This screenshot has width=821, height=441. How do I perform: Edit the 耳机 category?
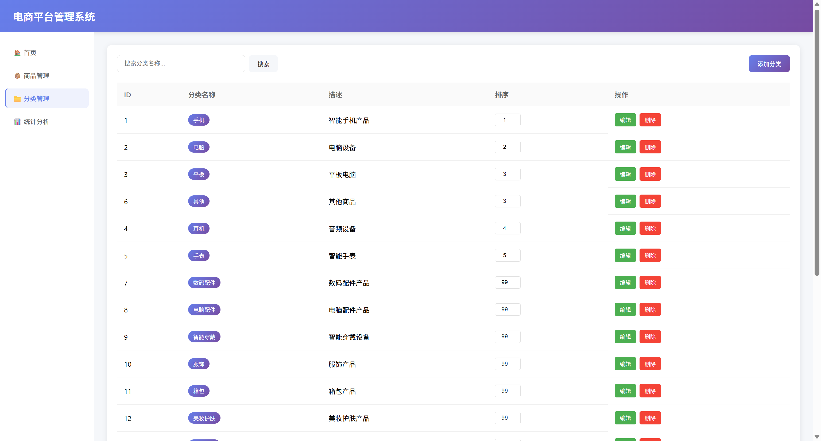point(625,229)
